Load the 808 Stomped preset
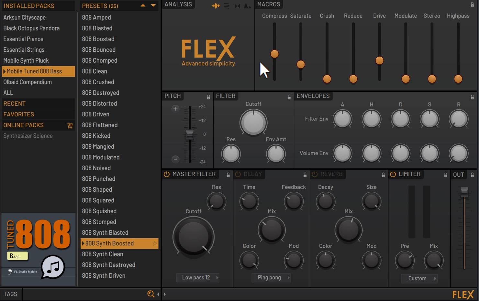 click(x=119, y=222)
